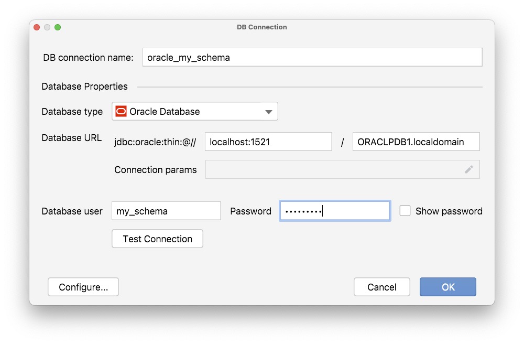Click the pencil icon to edit connection params
Viewport: 524px width, 344px height.
469,169
